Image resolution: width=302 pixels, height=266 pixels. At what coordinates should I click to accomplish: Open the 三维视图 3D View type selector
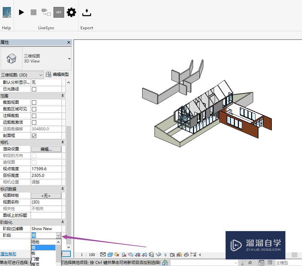click(x=69, y=59)
